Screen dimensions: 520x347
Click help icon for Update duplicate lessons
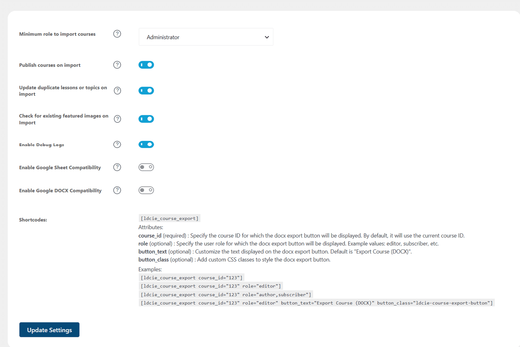click(x=117, y=91)
